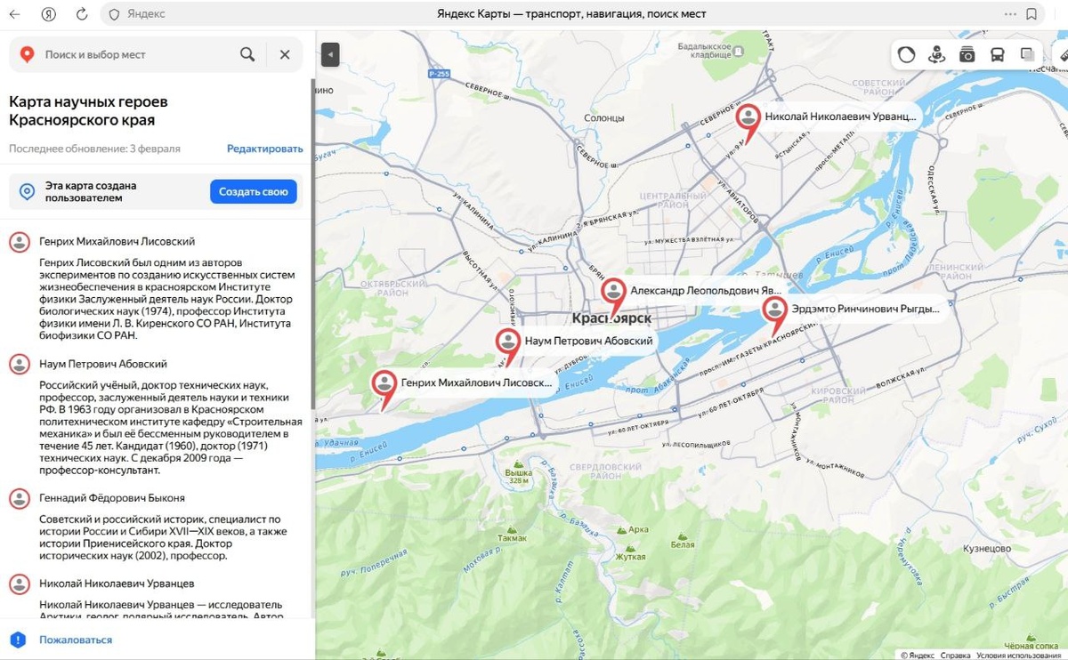Image resolution: width=1068 pixels, height=660 pixels.
Task: Click the Пожаловаться link
Action: pyautogui.click(x=76, y=640)
